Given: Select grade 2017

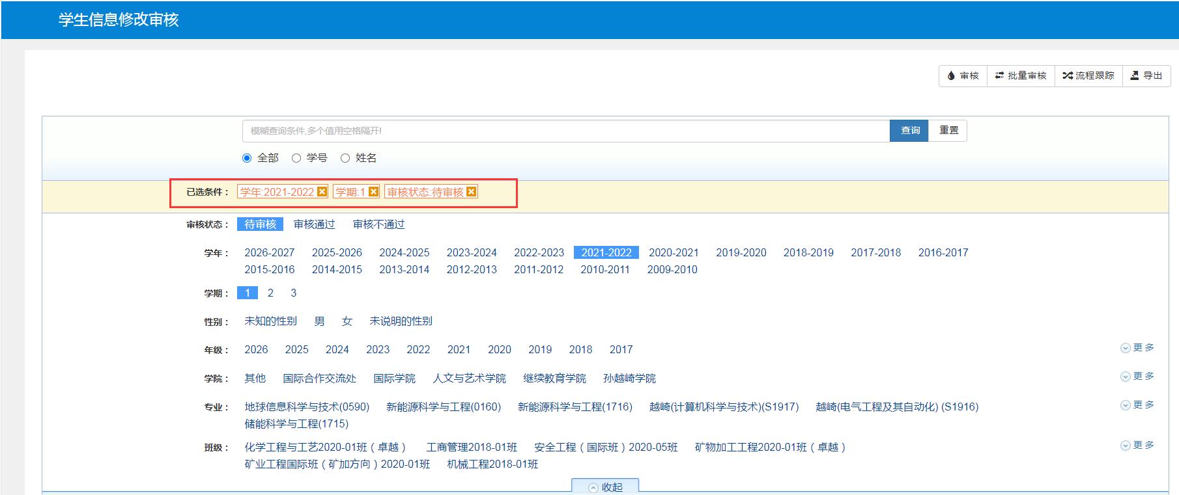Looking at the screenshot, I should click(621, 350).
